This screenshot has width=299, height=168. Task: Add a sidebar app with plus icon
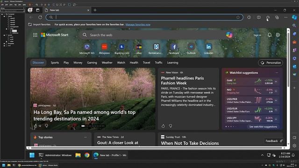coord(294,88)
